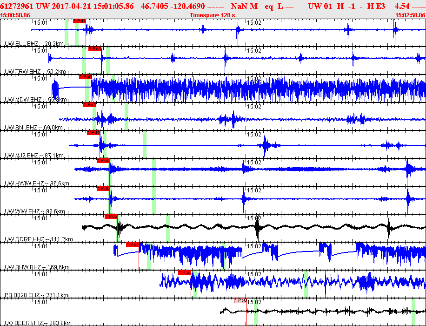The height and width of the screenshot is (326, 426).
Task: Select the PB.B020.EHZ 261.1km station label
Action: pyautogui.click(x=36, y=295)
